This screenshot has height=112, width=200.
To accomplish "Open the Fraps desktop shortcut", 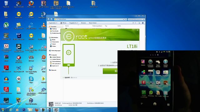I will 19,101.
